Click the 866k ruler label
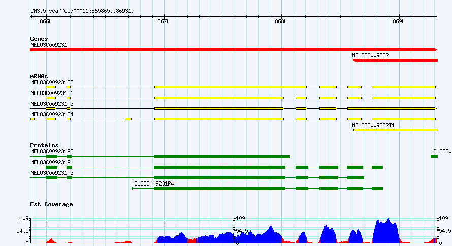The width and height of the screenshot is (452, 246). [46, 22]
